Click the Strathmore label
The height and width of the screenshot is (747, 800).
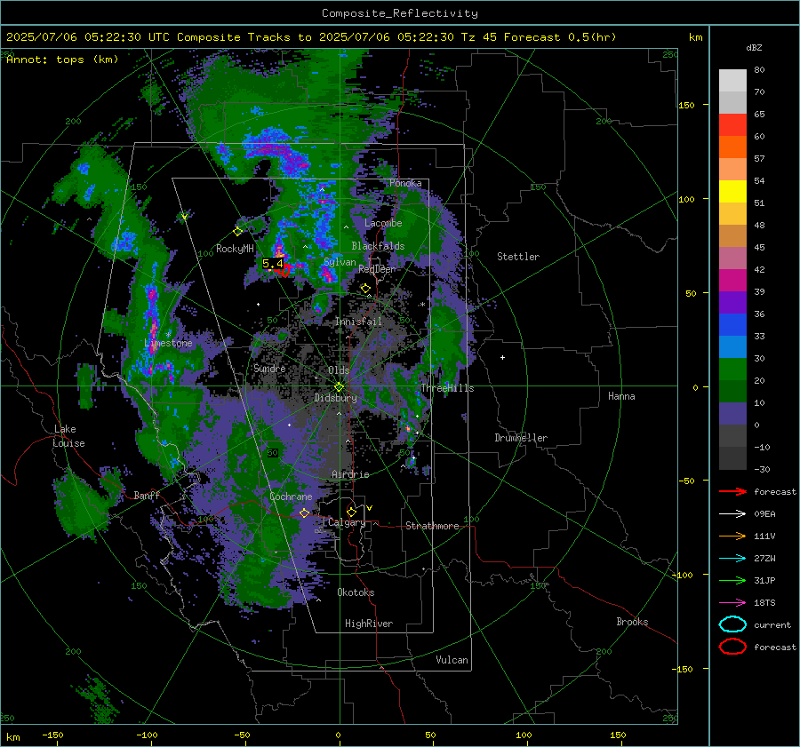[432, 526]
